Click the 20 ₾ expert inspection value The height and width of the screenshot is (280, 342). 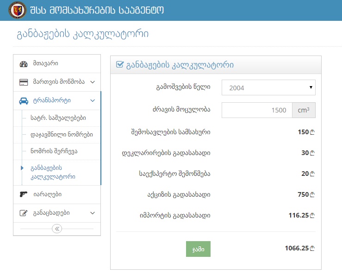coord(308,174)
